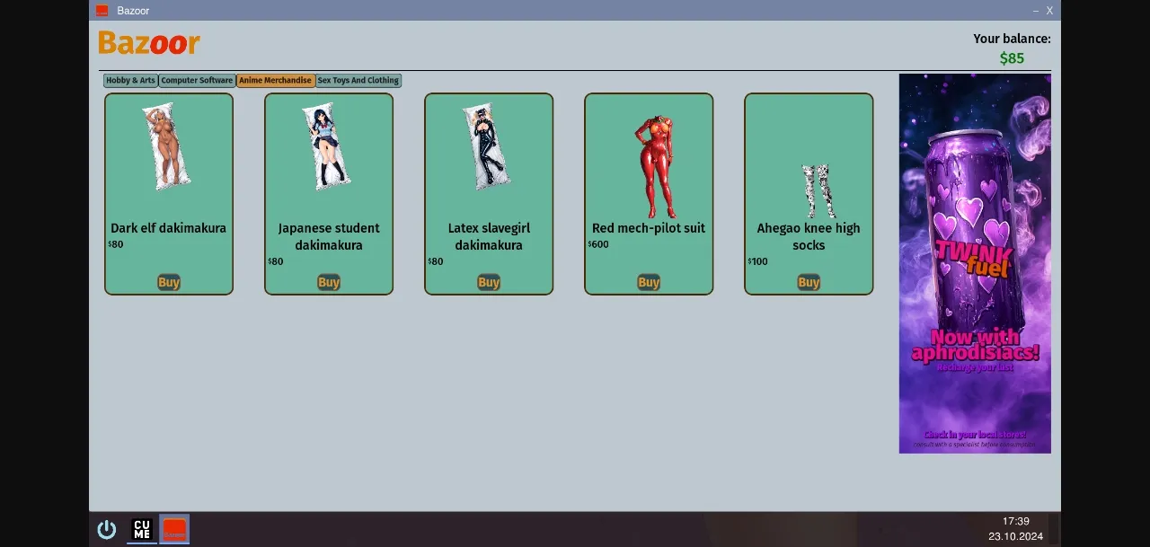Image resolution: width=1150 pixels, height=547 pixels.
Task: Click the red Bazoor taskbar icon
Action: [x=174, y=529]
